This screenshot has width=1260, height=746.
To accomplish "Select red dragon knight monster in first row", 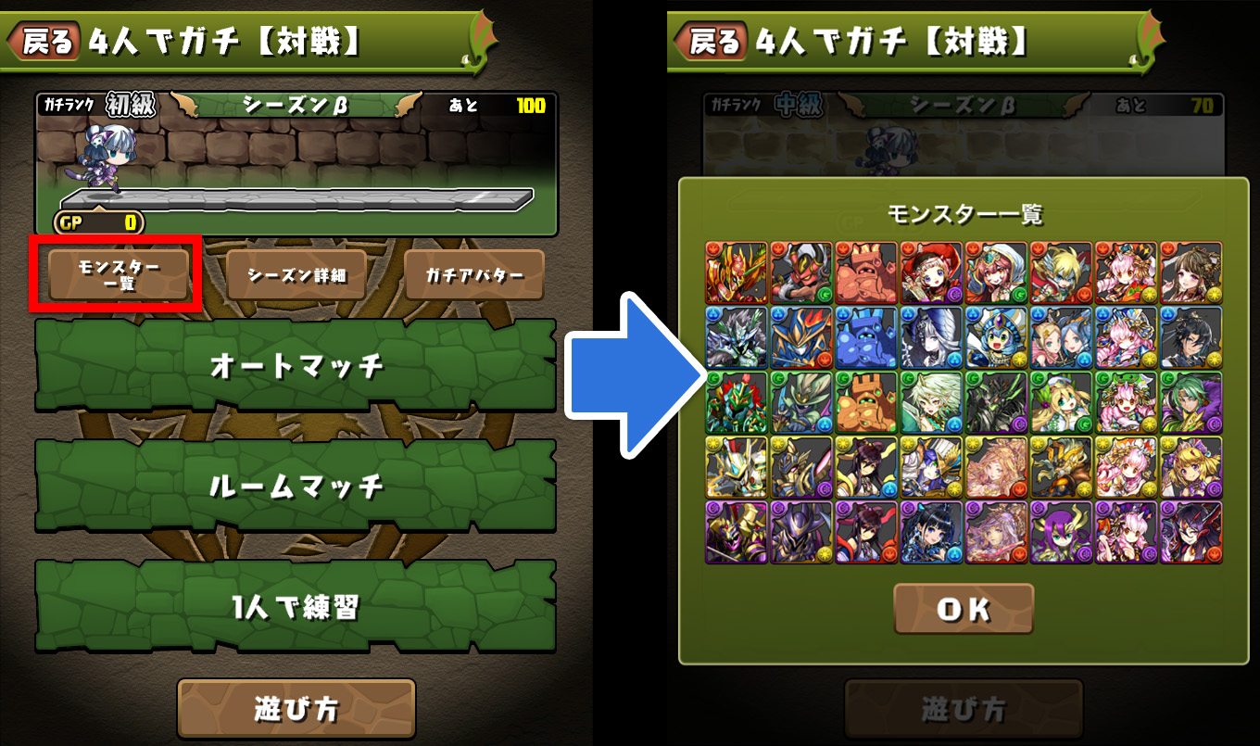I will (737, 273).
